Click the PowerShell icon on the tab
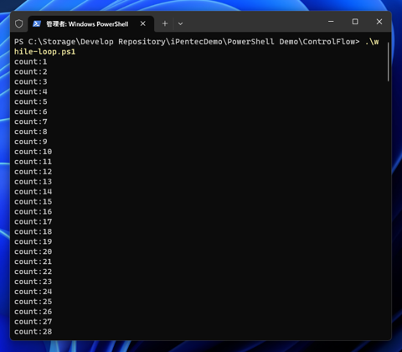Viewport: 402px width, 352px height. [37, 23]
